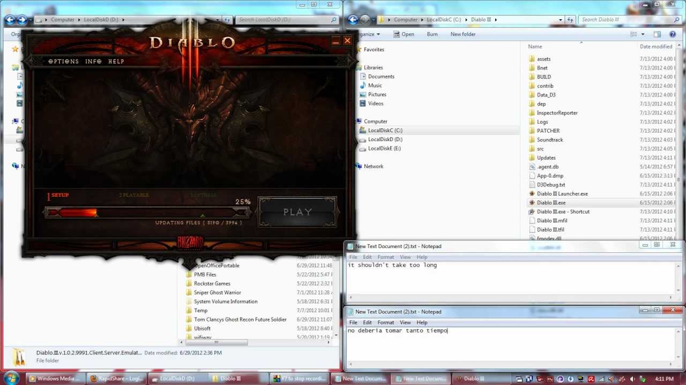Select Libraries in the navigation pane
686x385 pixels.
[373, 68]
